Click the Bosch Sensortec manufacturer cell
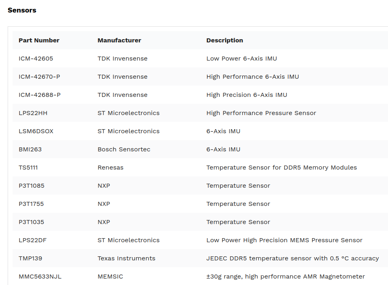Screen dimensions: 388x285 124,149
